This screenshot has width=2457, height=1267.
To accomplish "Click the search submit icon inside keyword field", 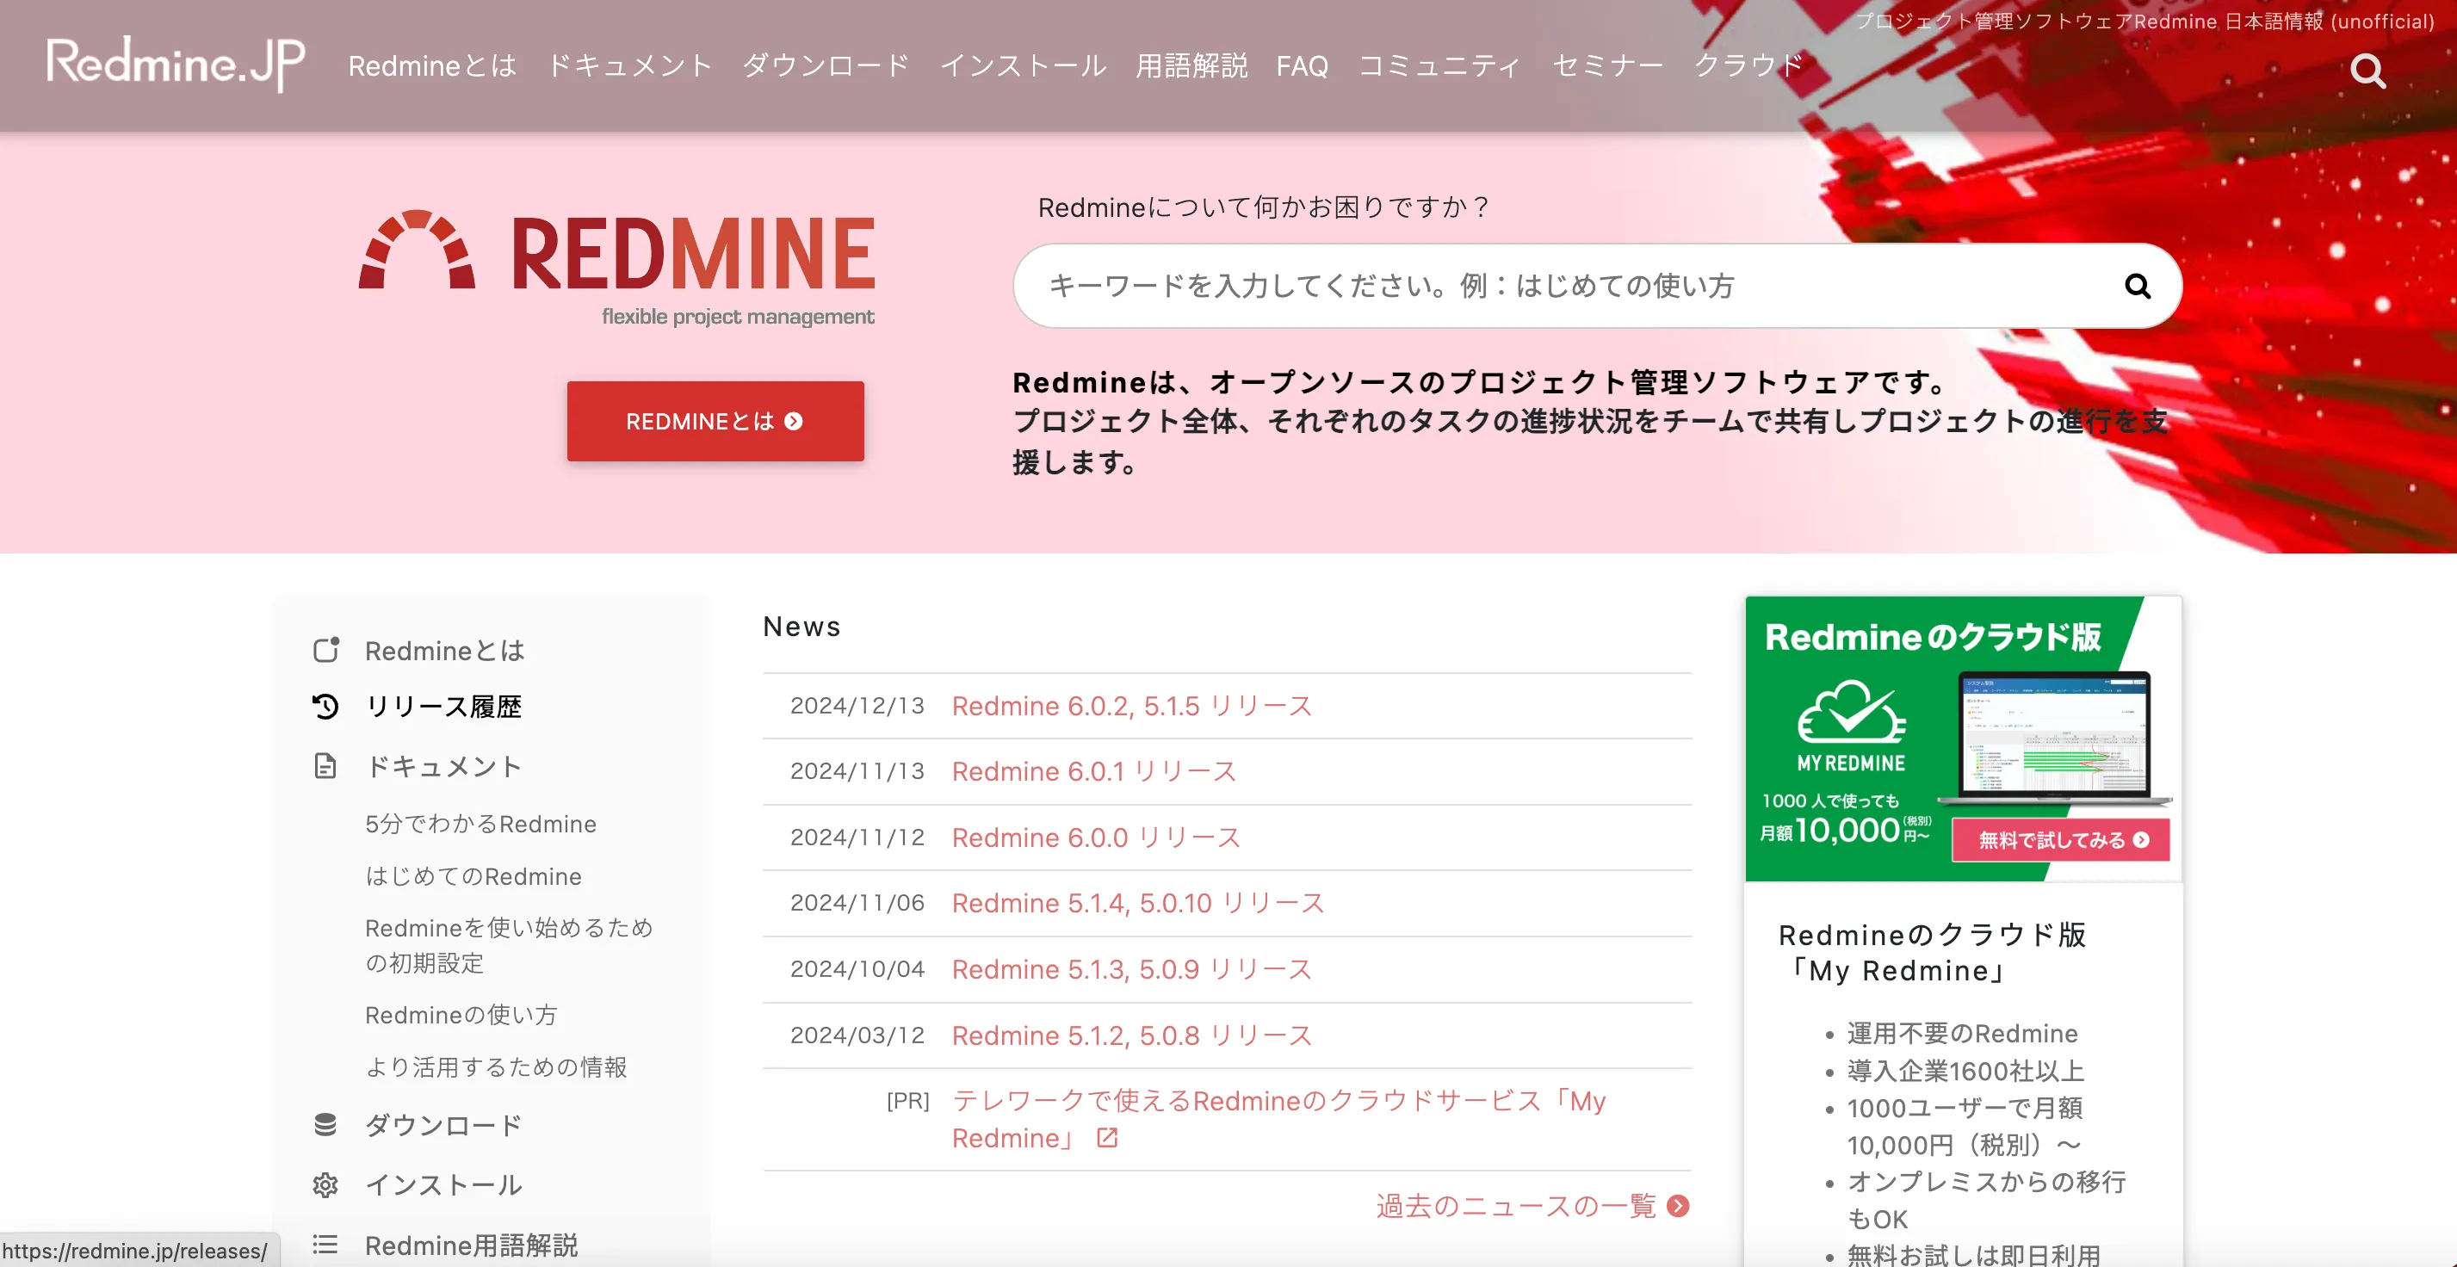I will coord(2138,286).
